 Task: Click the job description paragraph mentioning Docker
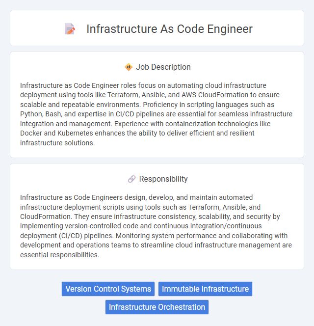(x=157, y=114)
